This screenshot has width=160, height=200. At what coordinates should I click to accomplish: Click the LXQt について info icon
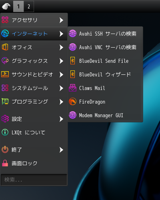point(5,132)
